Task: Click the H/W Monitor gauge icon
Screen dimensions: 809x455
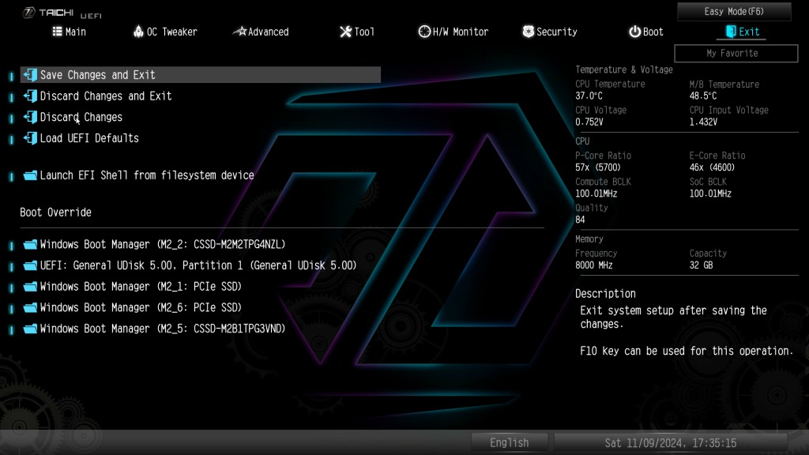Action: (x=424, y=32)
